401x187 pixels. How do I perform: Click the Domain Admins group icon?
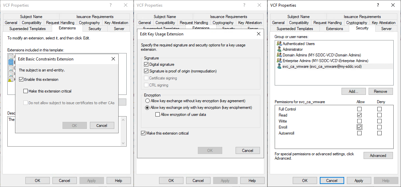pos(279,55)
